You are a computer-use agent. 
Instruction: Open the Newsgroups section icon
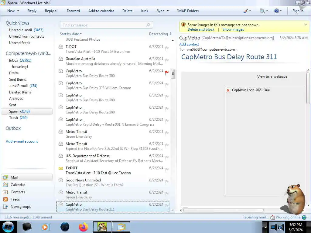point(5,207)
